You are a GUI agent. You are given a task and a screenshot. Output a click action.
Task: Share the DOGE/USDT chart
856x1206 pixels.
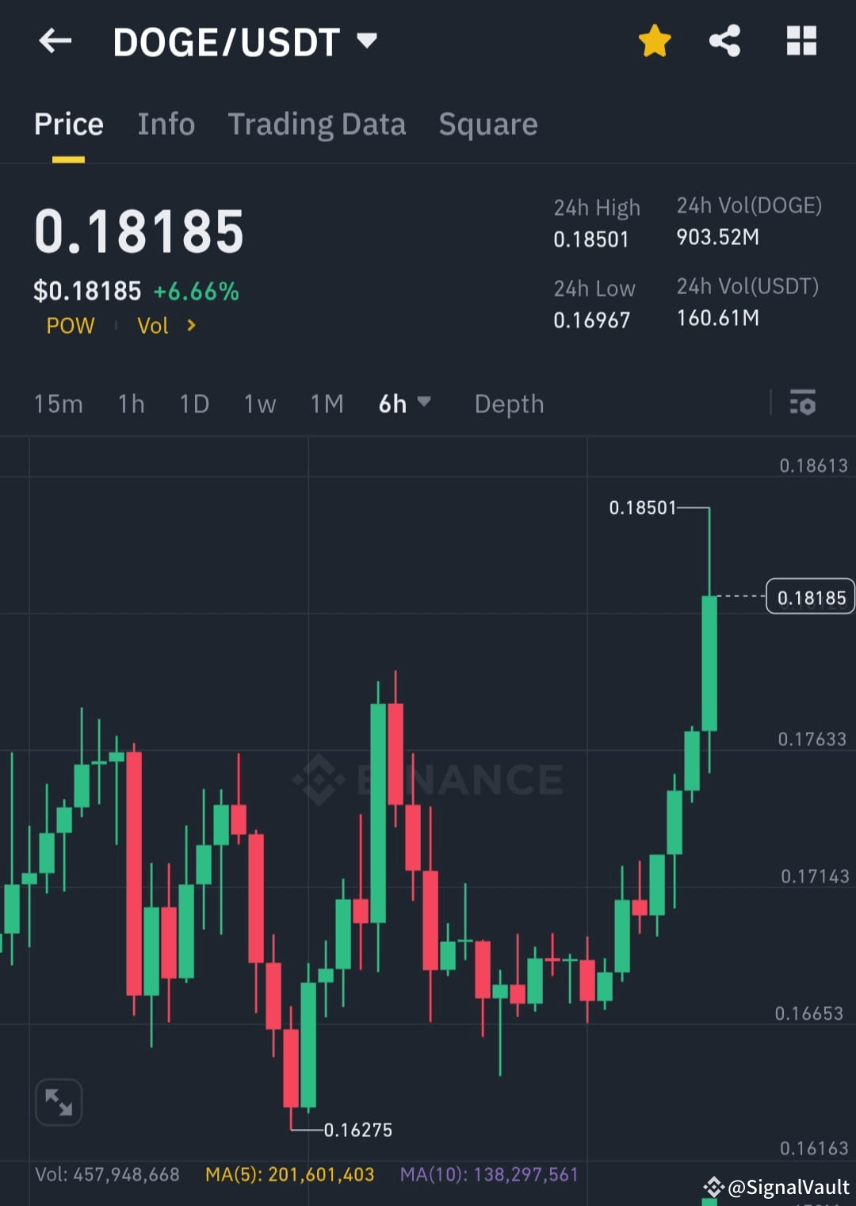[x=723, y=41]
